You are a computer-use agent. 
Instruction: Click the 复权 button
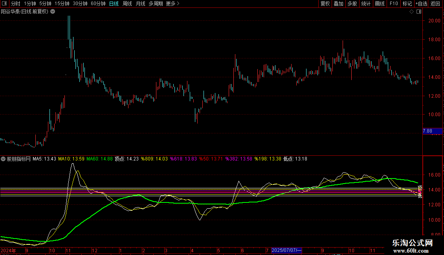pos(325,4)
